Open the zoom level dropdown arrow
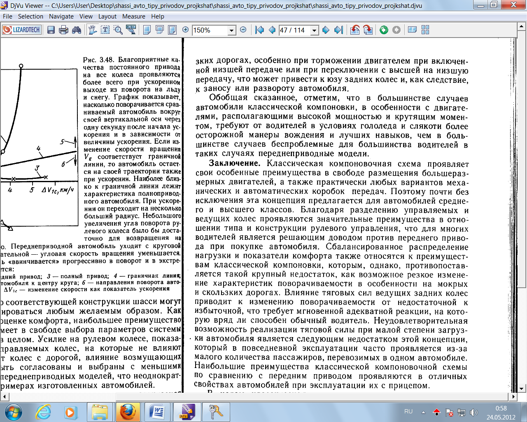 click(231, 30)
